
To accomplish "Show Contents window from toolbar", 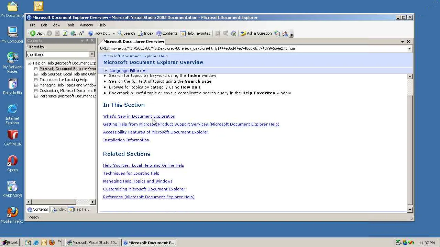I will point(167,33).
